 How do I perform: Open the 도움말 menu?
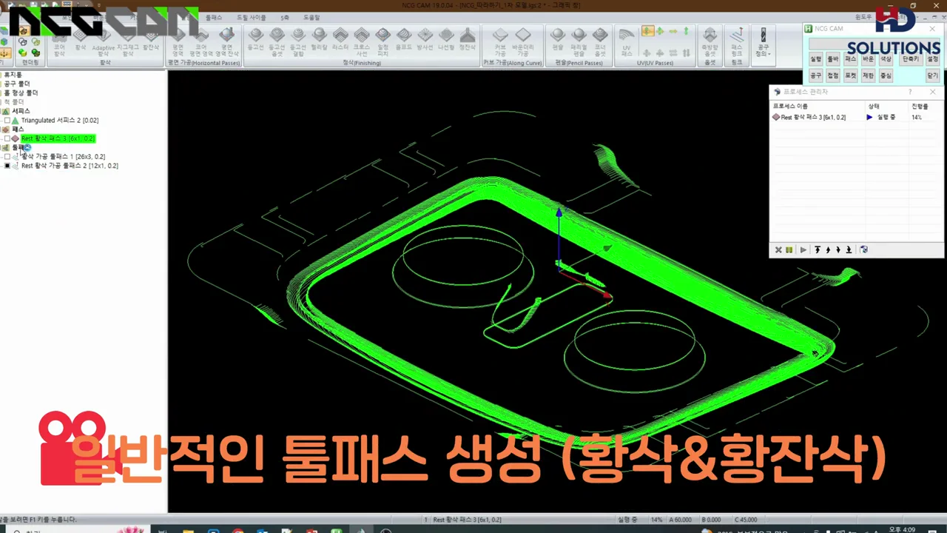tap(312, 17)
